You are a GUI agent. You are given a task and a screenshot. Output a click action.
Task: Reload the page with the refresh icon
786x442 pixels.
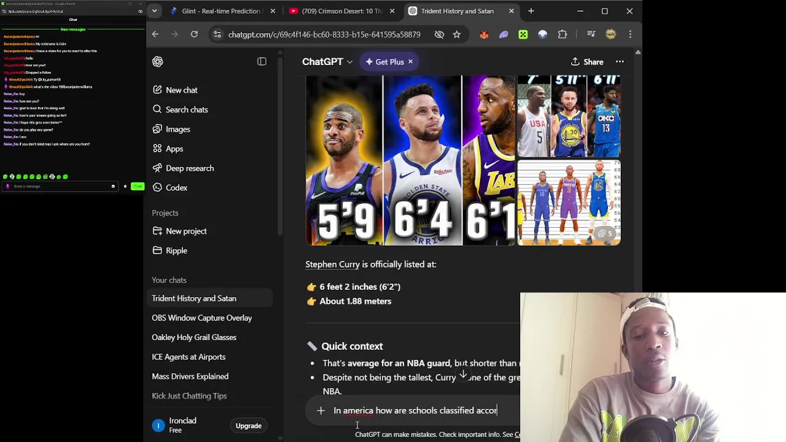[x=194, y=34]
